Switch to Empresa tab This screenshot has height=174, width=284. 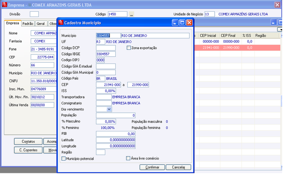(12, 23)
